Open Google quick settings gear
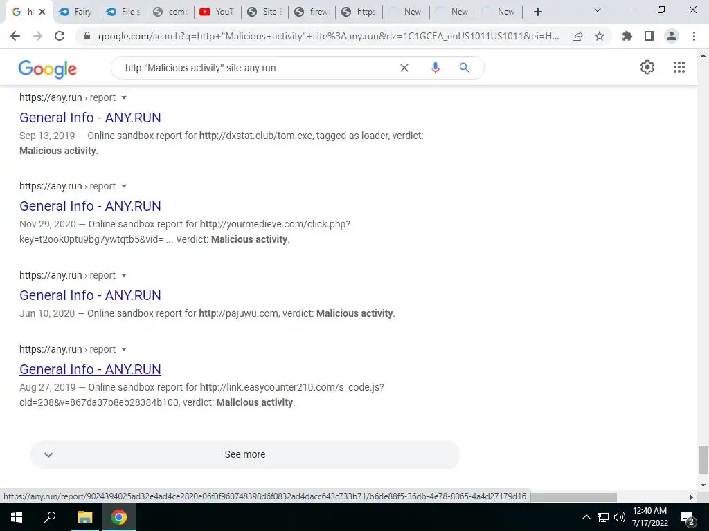The height and width of the screenshot is (531, 709). tap(647, 67)
